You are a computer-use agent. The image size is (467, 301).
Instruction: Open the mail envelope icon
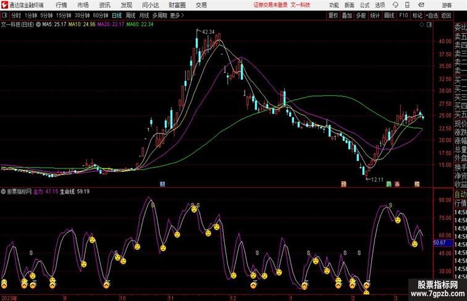(x=421, y=5)
